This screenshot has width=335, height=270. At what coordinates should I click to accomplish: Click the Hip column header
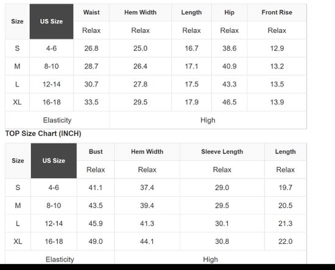(229, 12)
